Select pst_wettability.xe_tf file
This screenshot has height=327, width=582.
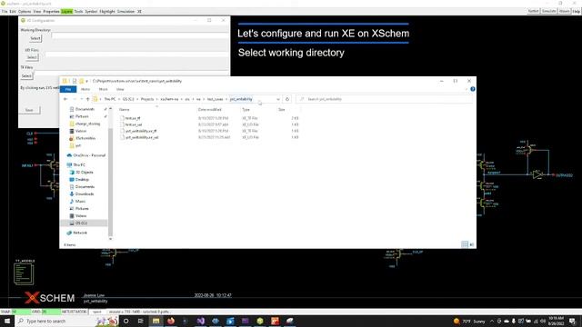[141, 131]
